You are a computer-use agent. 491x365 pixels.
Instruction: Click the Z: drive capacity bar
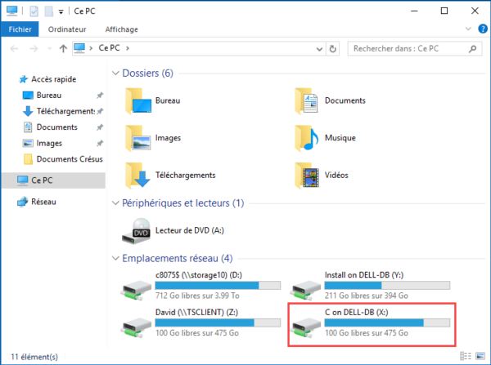click(x=218, y=323)
